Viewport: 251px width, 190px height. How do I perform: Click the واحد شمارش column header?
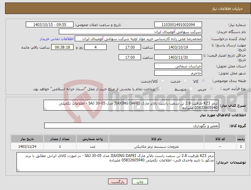[93, 139]
